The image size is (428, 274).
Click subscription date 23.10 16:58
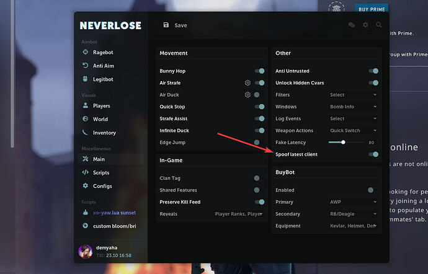(x=118, y=255)
